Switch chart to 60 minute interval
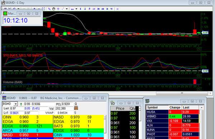Image resolution: width=215 pixels, height=139 pixels. [103, 9]
